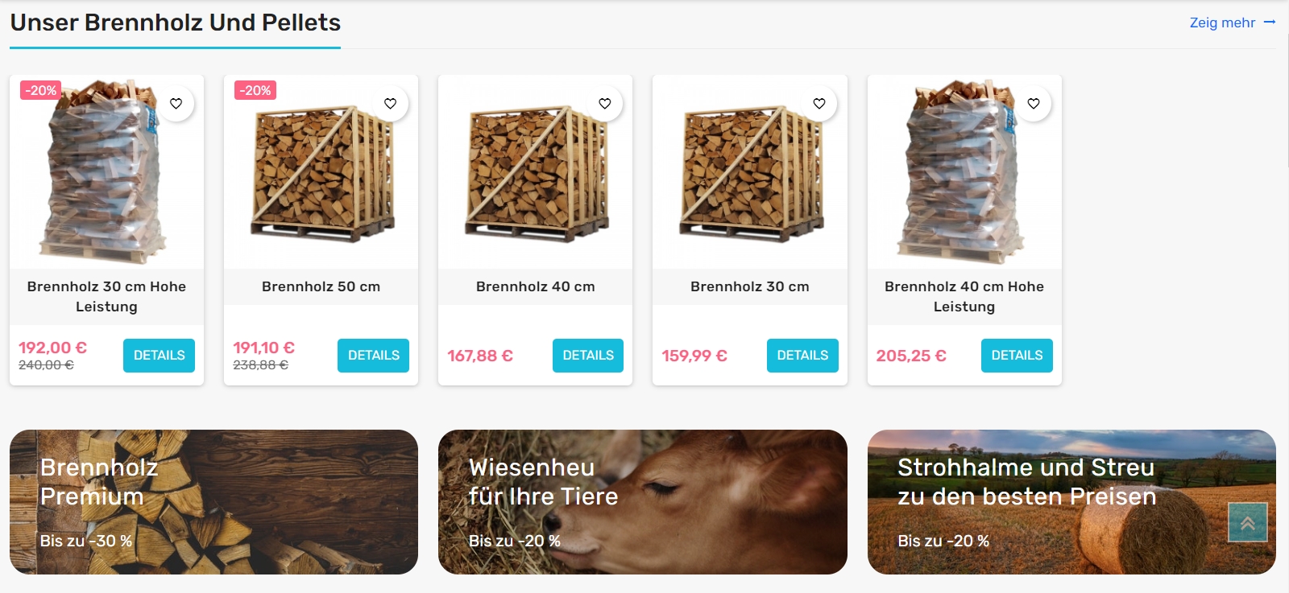This screenshot has width=1289, height=593.
Task: Open the Brennholz Premium banner
Action: click(x=213, y=502)
